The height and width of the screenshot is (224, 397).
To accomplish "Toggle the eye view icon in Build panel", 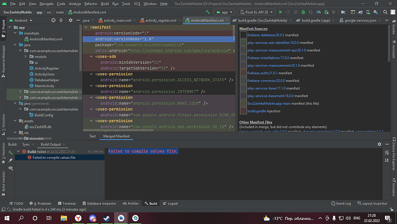I will point(10,168).
